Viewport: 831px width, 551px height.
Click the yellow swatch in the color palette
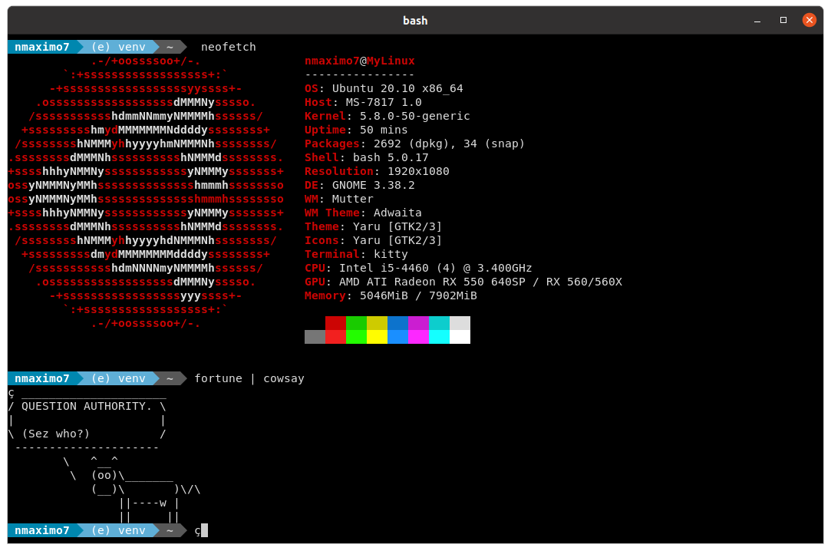pyautogui.click(x=378, y=330)
